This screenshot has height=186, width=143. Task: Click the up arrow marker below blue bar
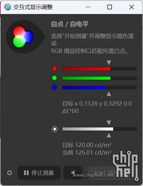pyautogui.click(x=109, y=94)
